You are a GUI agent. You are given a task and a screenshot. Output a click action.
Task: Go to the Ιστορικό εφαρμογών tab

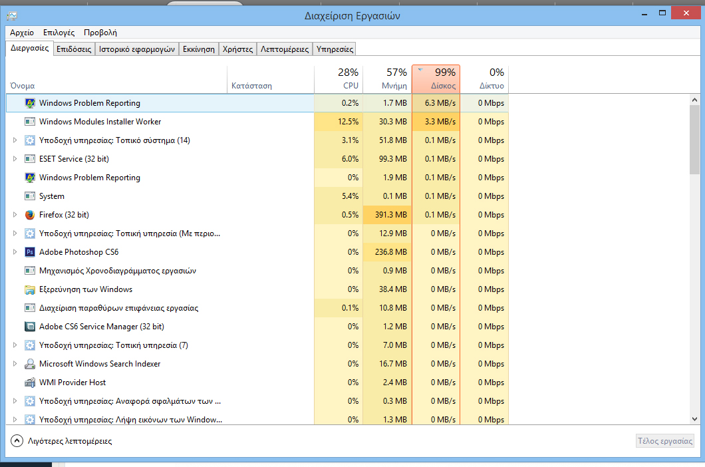(x=137, y=49)
